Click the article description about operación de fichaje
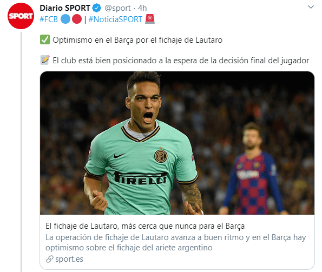 (x=175, y=242)
